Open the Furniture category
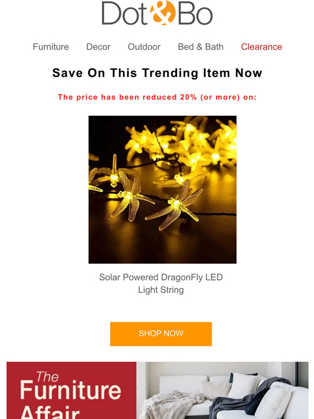The height and width of the screenshot is (419, 314). coord(51,47)
